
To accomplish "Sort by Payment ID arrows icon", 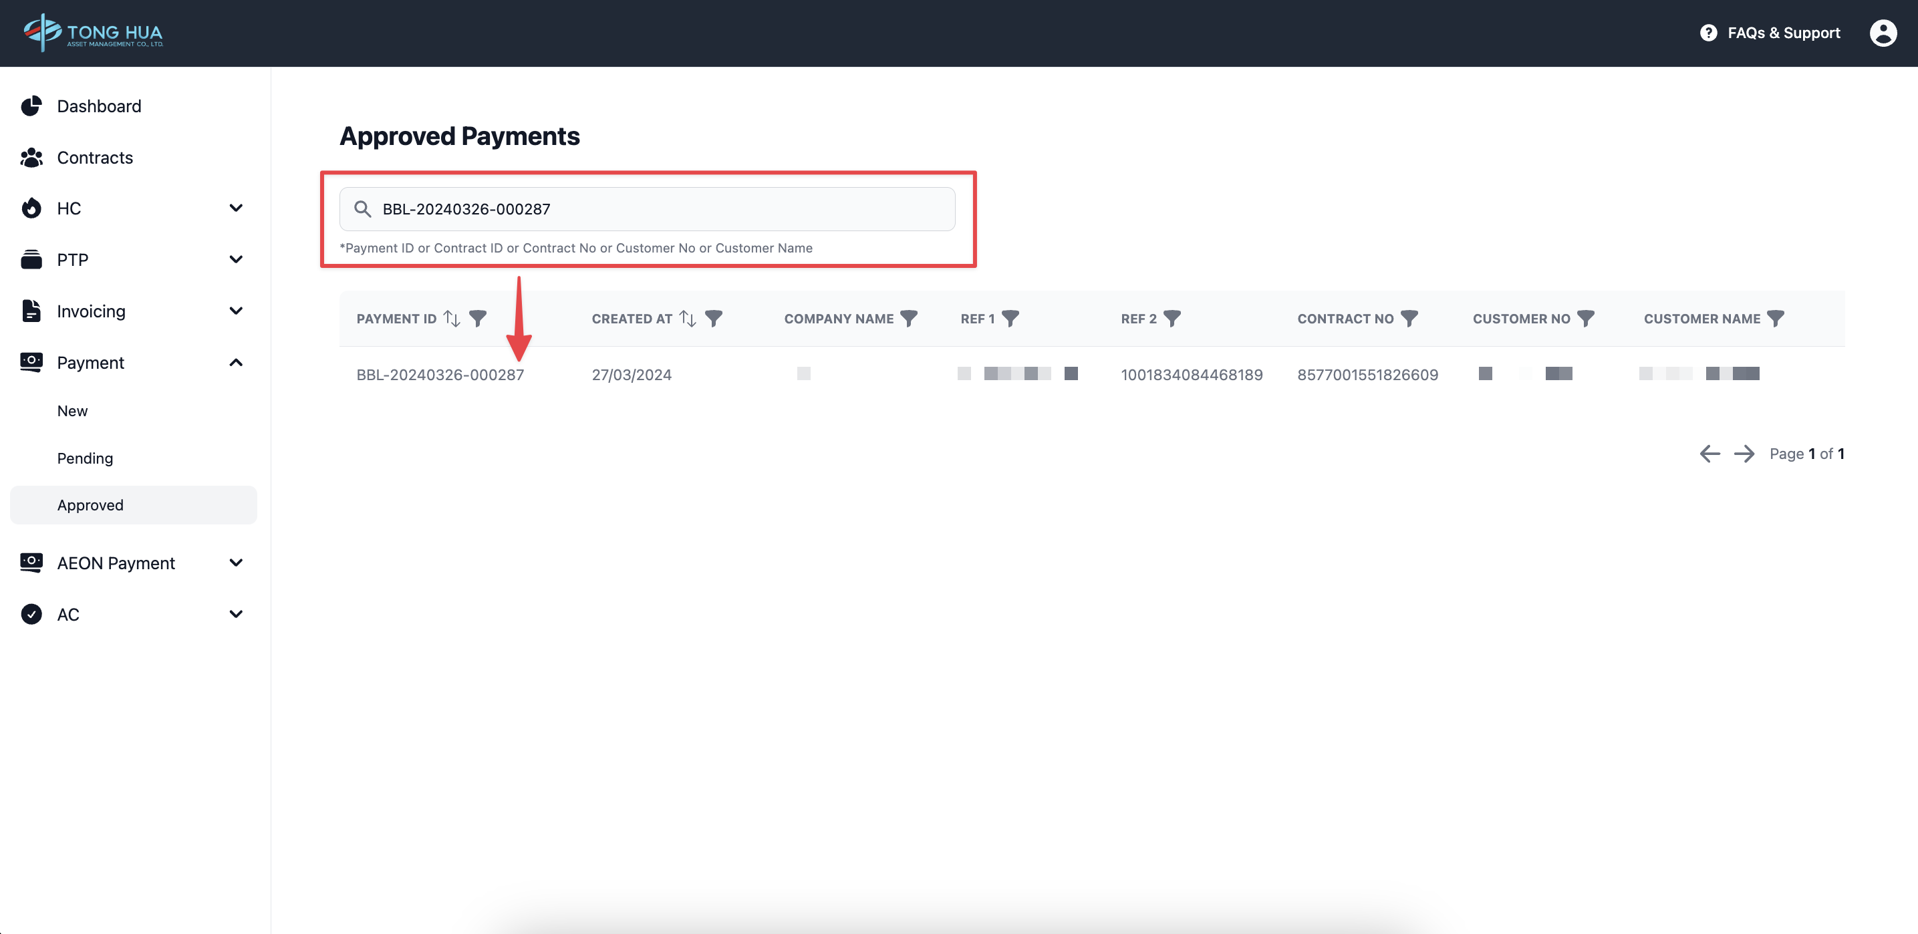I will point(452,319).
